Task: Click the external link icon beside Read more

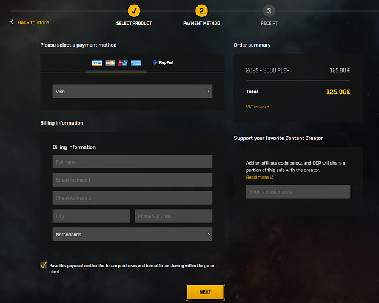Action: [272, 177]
